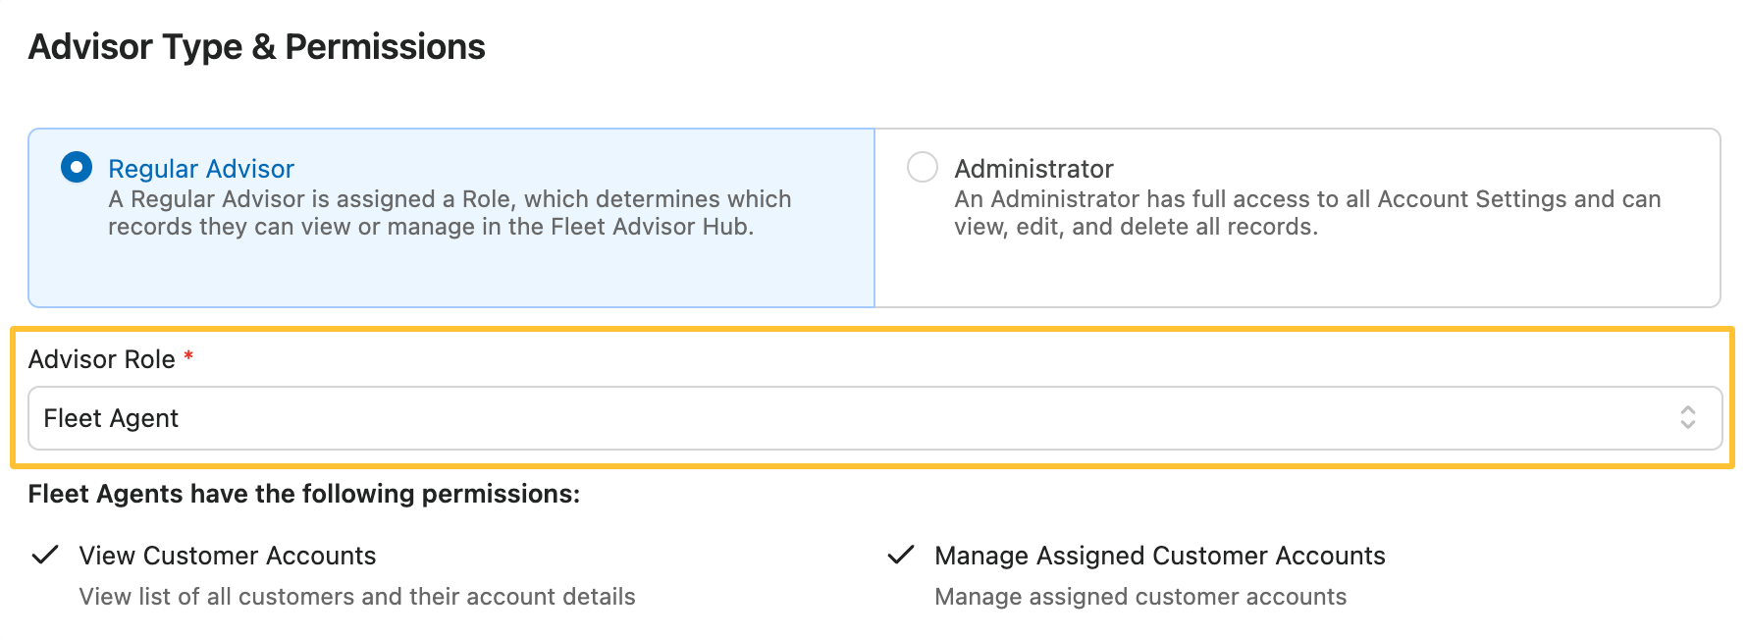
Task: Click the Administrator option title text
Action: 1033,169
